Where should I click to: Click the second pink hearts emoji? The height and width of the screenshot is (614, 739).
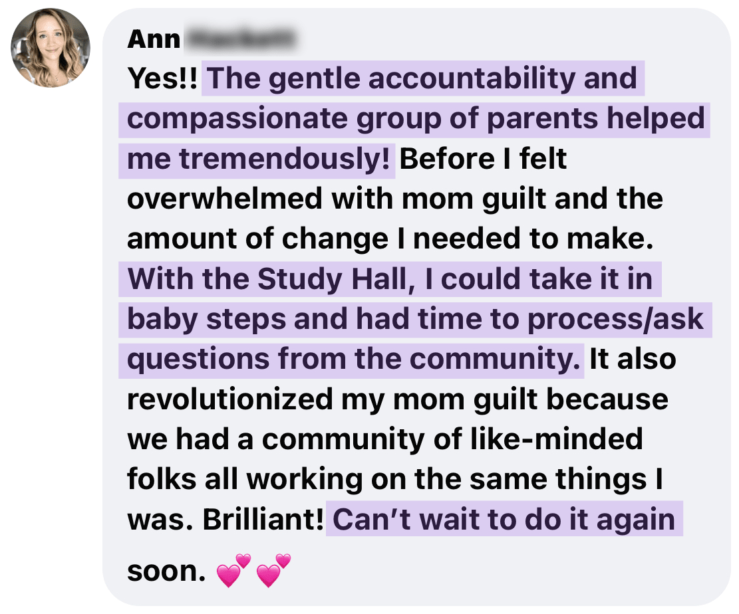click(x=274, y=570)
